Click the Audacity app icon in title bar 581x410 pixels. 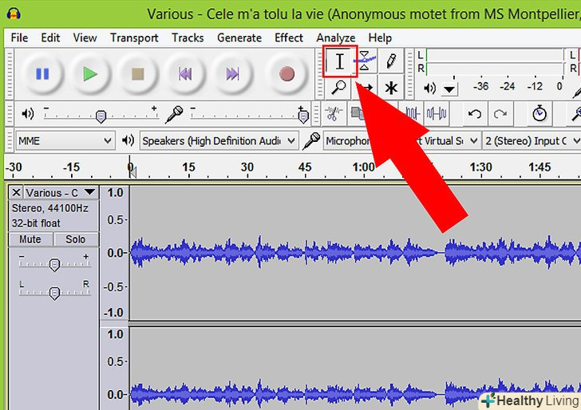click(x=14, y=14)
